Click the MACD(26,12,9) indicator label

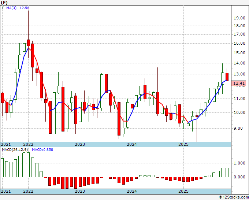(x=15, y=150)
